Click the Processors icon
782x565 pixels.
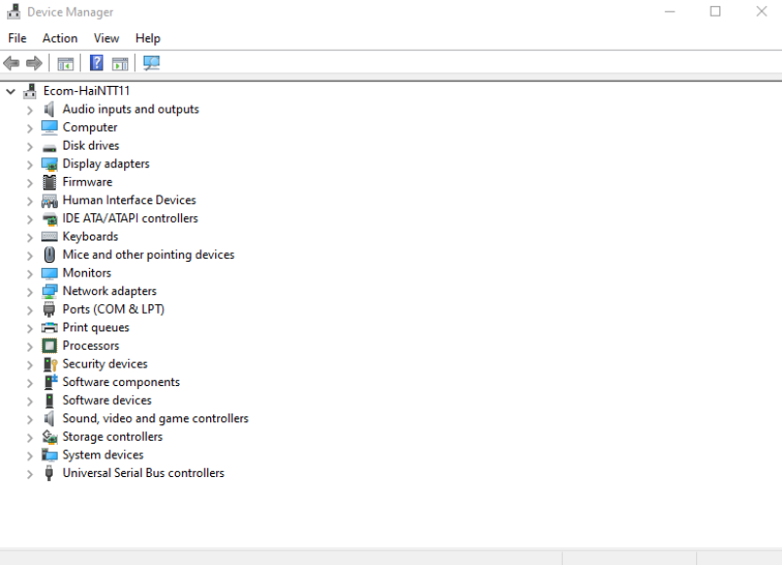point(50,346)
